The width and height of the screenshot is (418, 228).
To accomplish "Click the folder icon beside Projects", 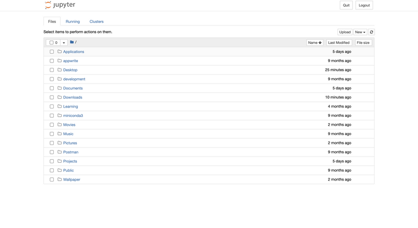I will [60, 161].
